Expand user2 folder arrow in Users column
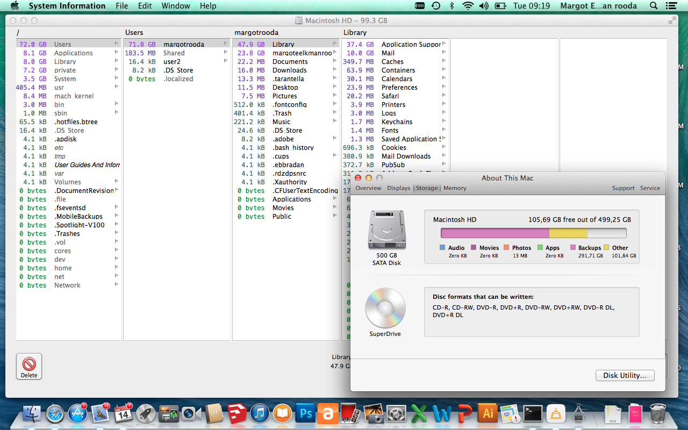The image size is (688, 430). pos(226,61)
